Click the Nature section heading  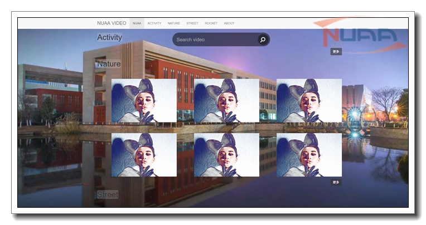[x=109, y=64]
